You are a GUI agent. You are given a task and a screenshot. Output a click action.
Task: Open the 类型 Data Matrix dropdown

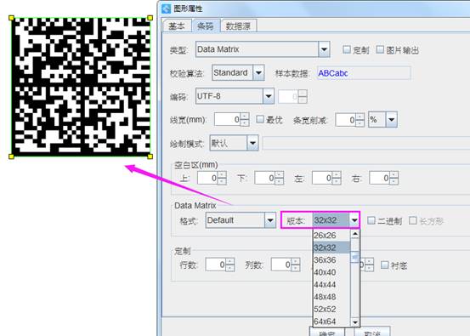(324, 49)
